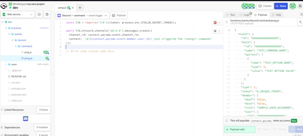This screenshot has width=303, height=136.
Task: Click the Autocode logo in top-left corner
Action: (x=4, y=6)
